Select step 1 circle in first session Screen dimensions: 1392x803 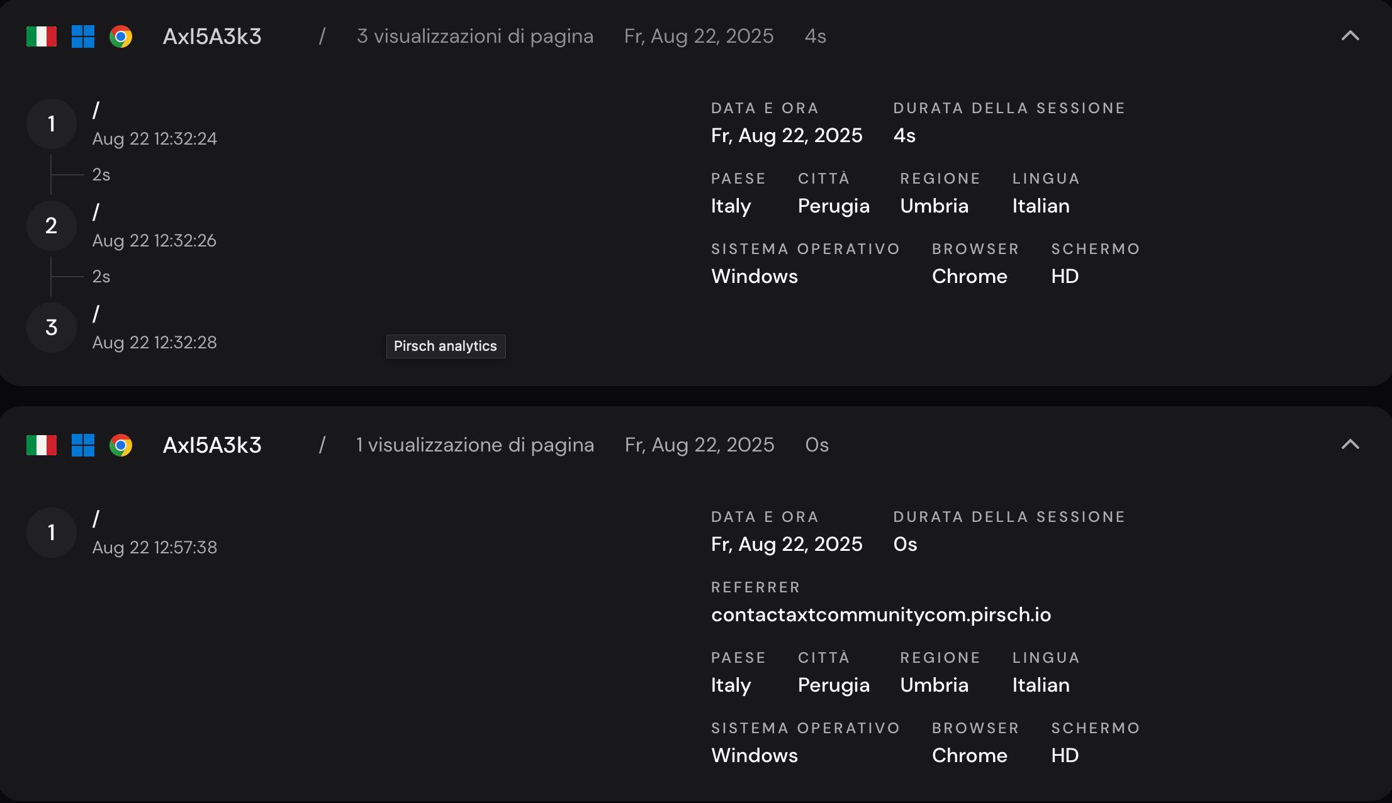[52, 124]
